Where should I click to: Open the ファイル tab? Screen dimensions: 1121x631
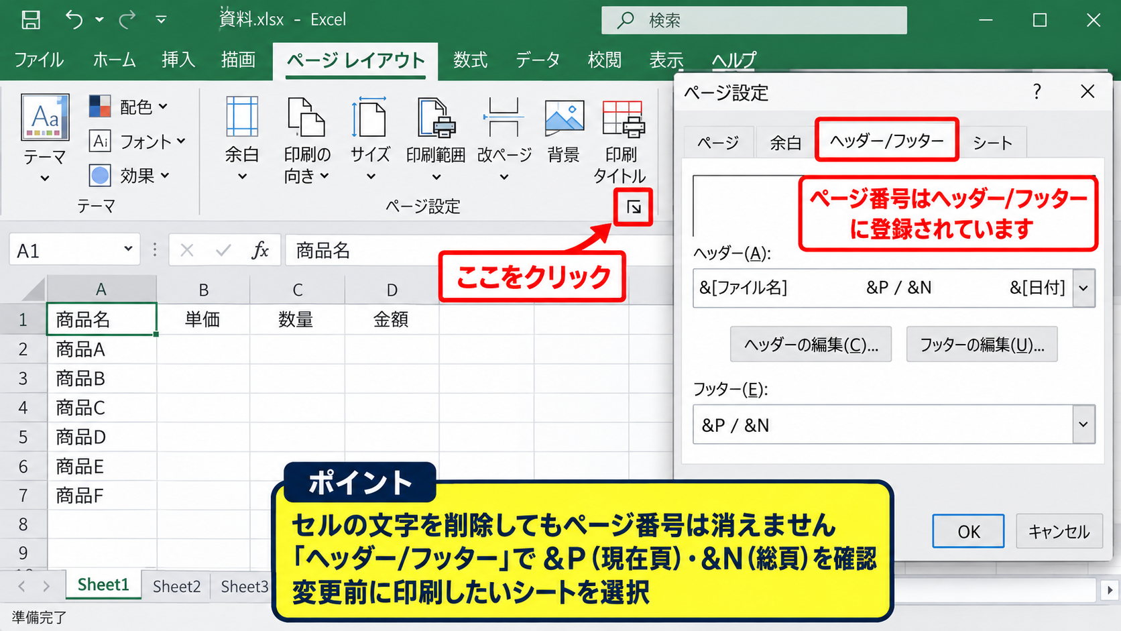click(x=39, y=60)
